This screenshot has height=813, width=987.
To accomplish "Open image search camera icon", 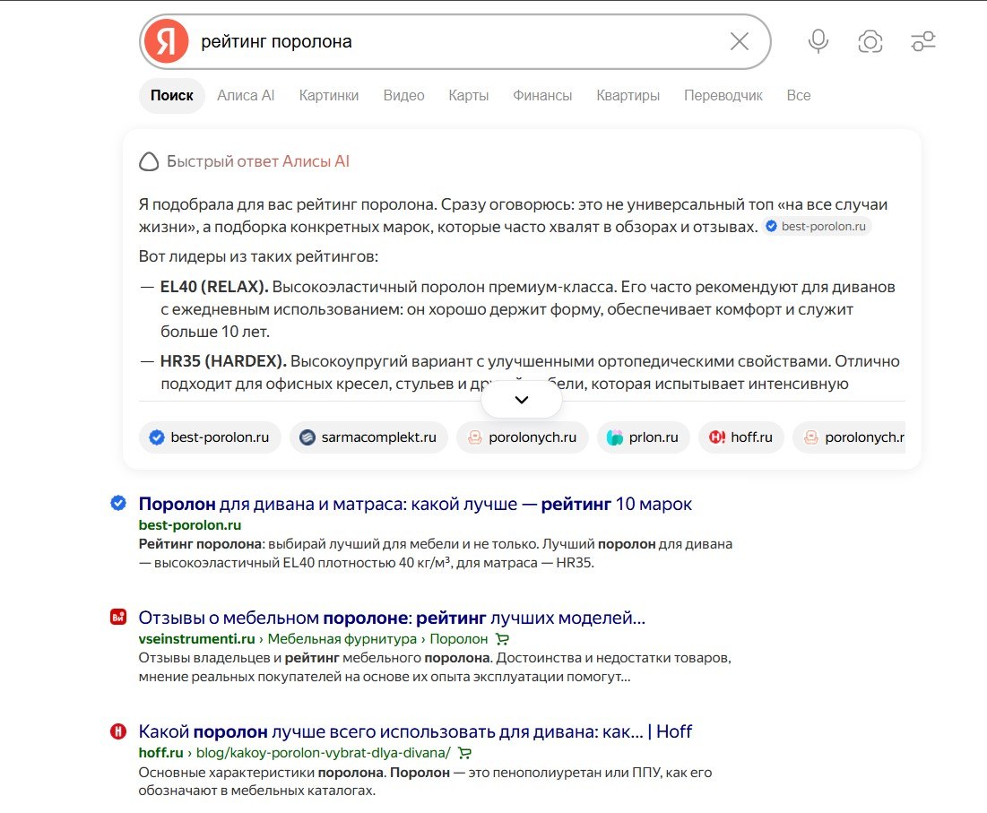I will (x=870, y=41).
